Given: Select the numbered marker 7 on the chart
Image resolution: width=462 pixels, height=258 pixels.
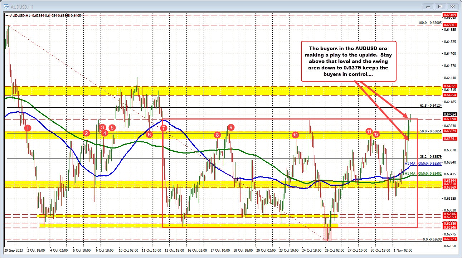Looking at the screenshot, I should coord(164,128).
